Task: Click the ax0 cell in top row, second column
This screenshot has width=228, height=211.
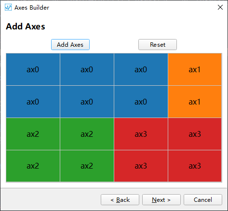Action: click(x=87, y=69)
